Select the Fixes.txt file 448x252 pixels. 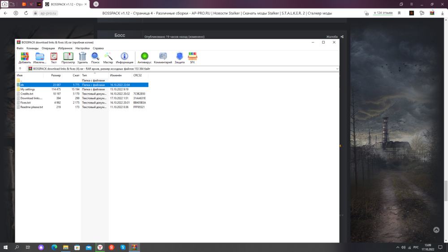[26, 103]
